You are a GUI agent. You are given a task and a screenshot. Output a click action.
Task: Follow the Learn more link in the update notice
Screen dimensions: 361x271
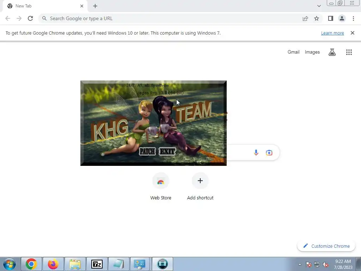[332, 33]
